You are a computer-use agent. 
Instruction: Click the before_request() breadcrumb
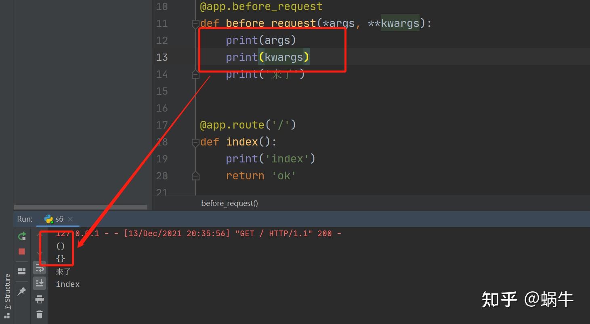click(x=229, y=203)
